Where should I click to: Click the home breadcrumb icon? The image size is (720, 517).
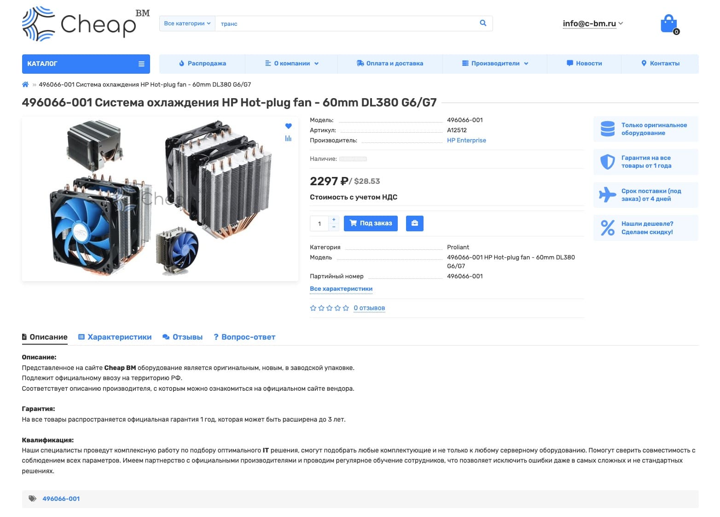(x=25, y=84)
